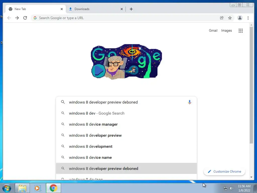Choose suggestion 'windows 8 developer preview deboned'
This screenshot has height=193, width=257.
126,168
